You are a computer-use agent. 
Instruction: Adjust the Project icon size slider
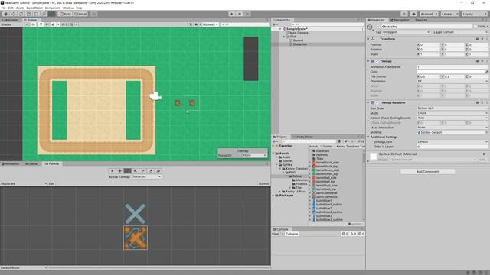pos(354,224)
